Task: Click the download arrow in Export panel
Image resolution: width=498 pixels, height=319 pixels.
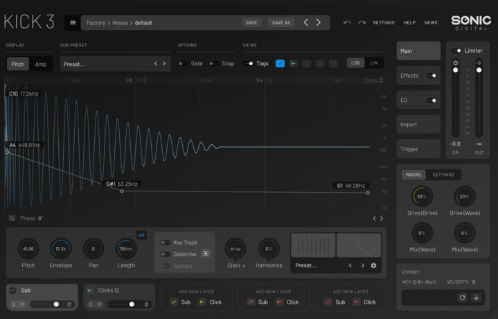Action: point(476,298)
